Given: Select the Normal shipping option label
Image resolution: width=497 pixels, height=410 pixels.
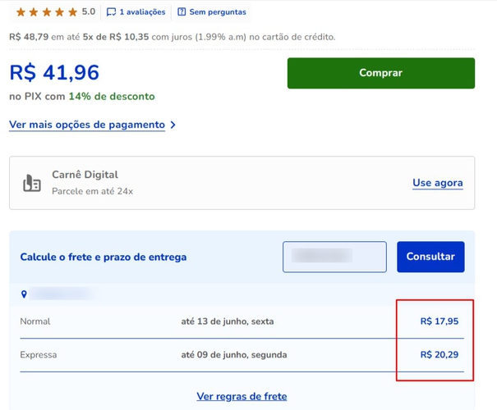Looking at the screenshot, I should click(35, 321).
